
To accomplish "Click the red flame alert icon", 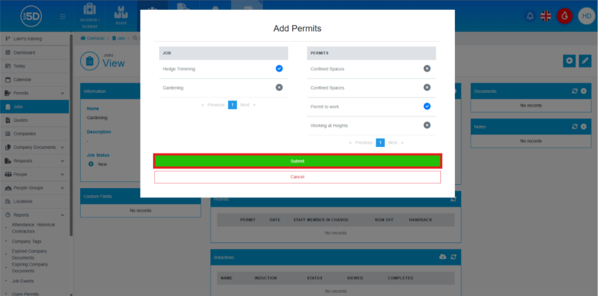I will pyautogui.click(x=564, y=16).
